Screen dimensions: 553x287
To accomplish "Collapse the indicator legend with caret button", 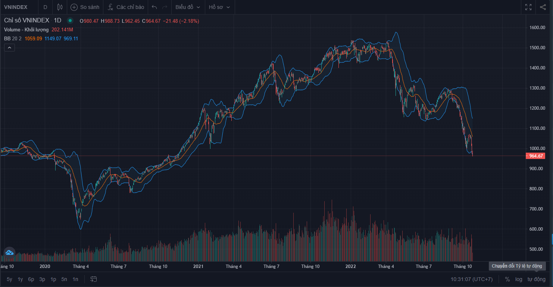I will point(9,47).
